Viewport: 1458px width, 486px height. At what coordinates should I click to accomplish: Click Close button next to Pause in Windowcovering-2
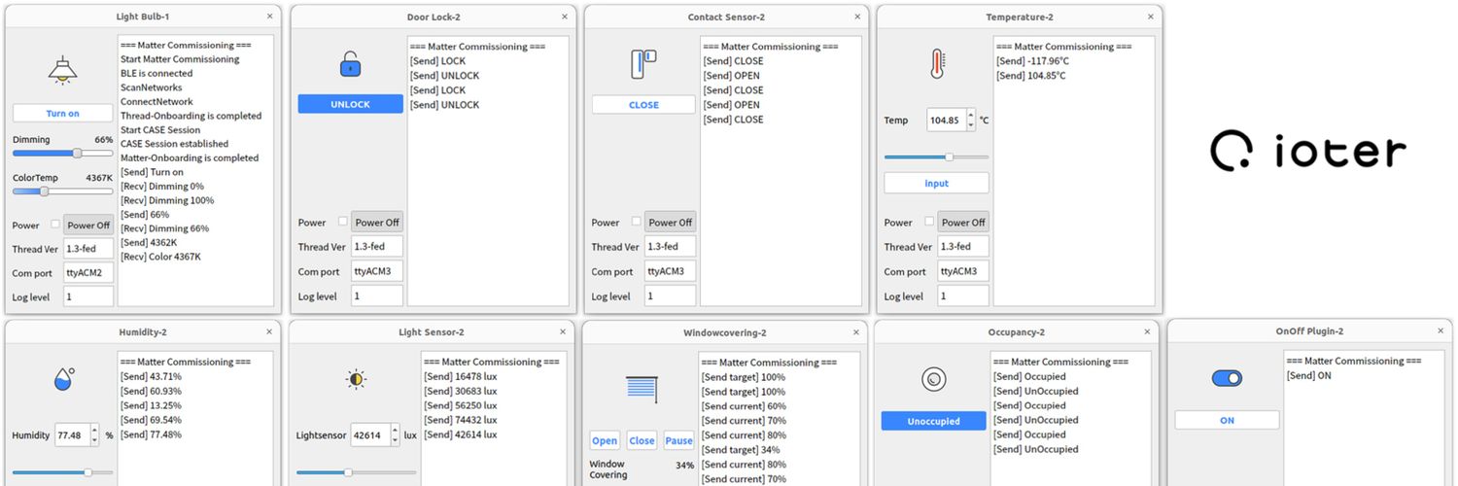click(x=642, y=440)
